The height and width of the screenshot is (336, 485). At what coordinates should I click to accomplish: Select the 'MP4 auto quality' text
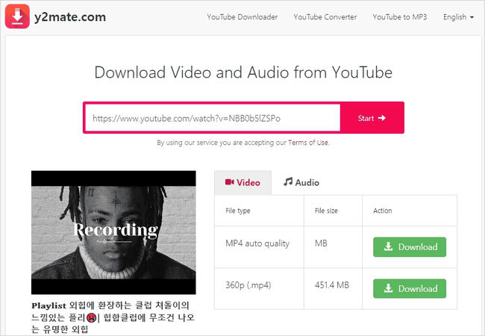[x=257, y=243]
